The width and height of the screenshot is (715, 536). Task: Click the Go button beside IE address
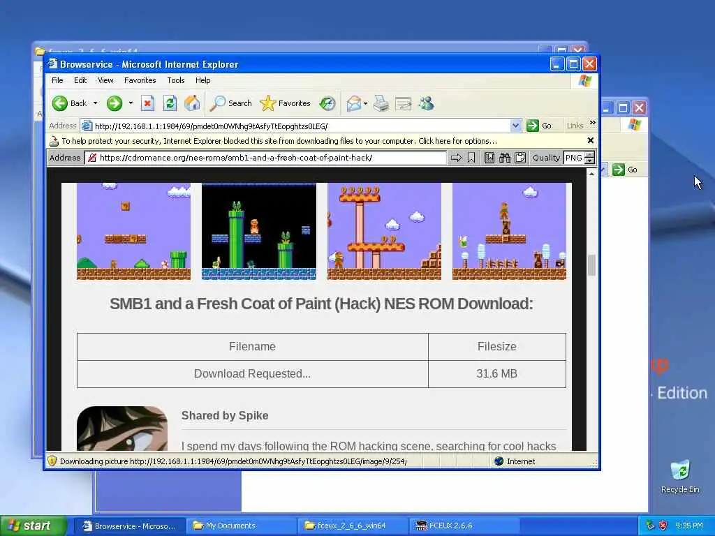point(539,126)
